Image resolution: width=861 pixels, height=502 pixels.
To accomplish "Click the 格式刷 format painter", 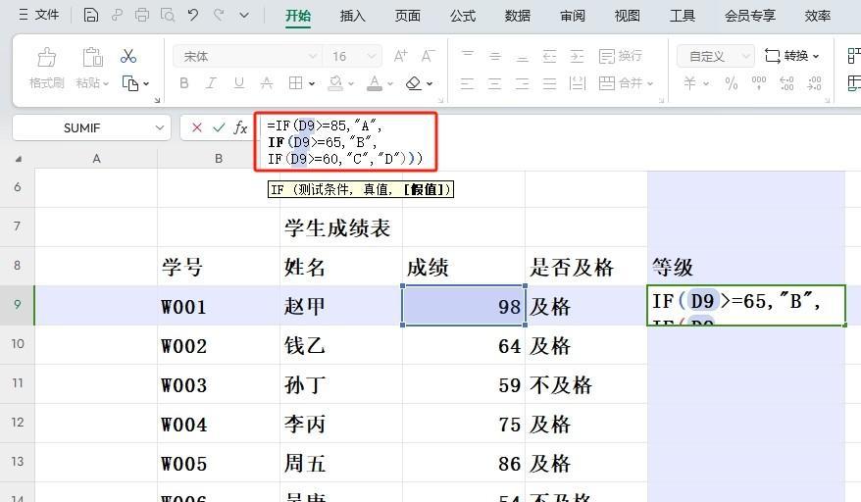I will coord(47,68).
